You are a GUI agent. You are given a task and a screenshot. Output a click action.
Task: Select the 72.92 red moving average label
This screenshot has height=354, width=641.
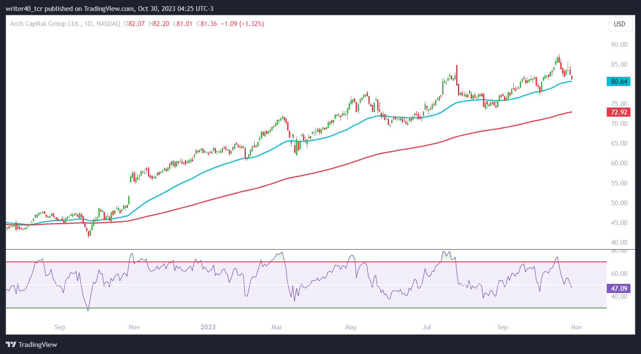pyautogui.click(x=619, y=112)
